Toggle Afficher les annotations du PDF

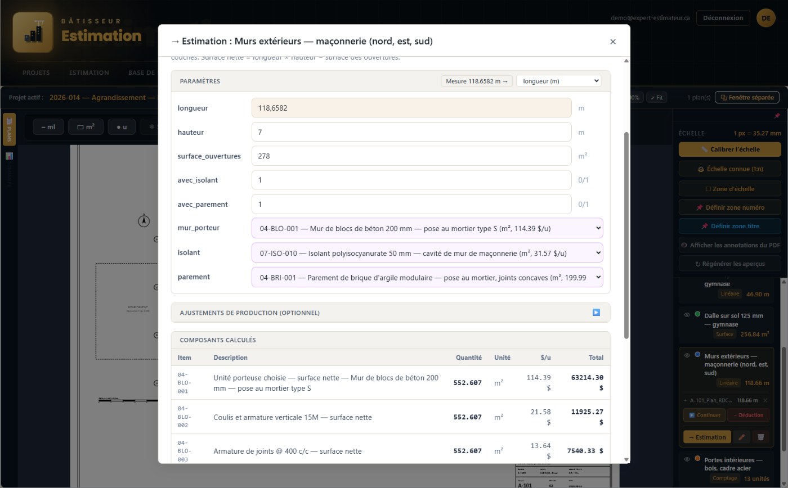(729, 245)
